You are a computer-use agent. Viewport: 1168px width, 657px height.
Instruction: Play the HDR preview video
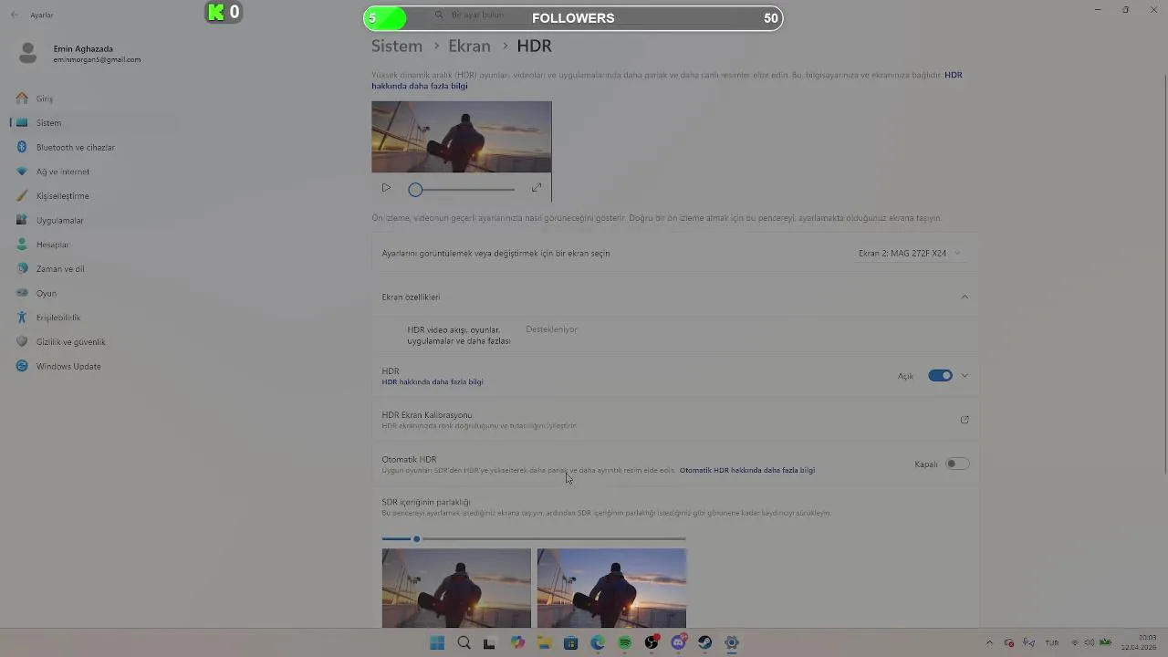coord(386,188)
